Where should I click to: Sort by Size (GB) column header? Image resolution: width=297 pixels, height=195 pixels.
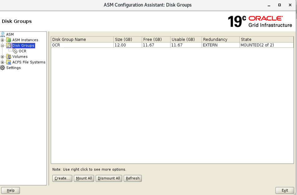pyautogui.click(x=128, y=39)
